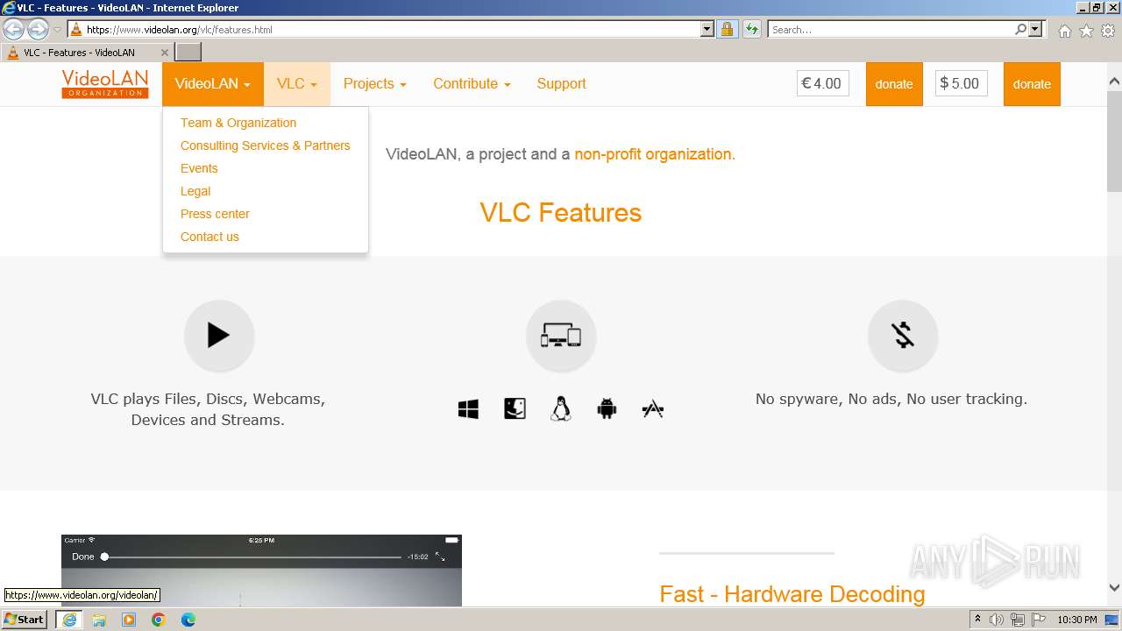
Task: Click the page scrollbar up arrow
Action: coord(1114,82)
